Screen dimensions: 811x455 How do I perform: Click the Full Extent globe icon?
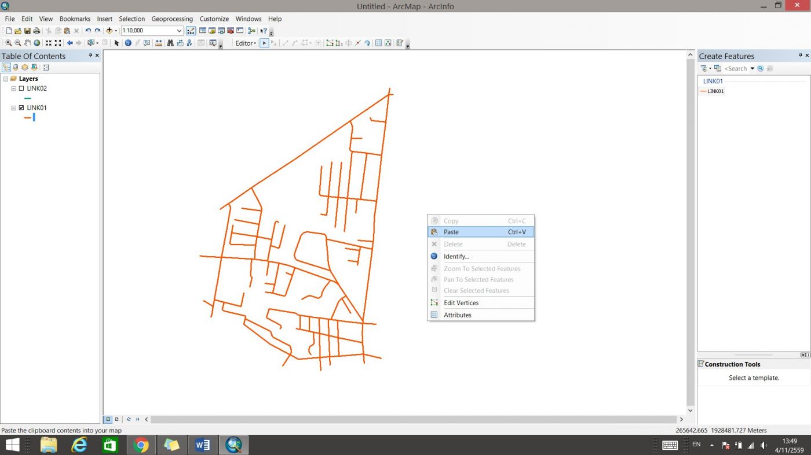pyautogui.click(x=37, y=43)
